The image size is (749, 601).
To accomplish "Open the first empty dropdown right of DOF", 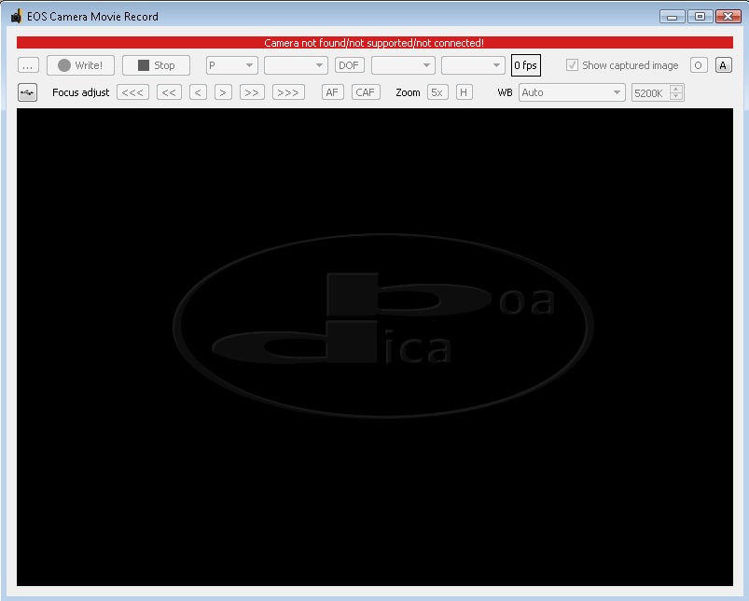I will click(x=403, y=65).
